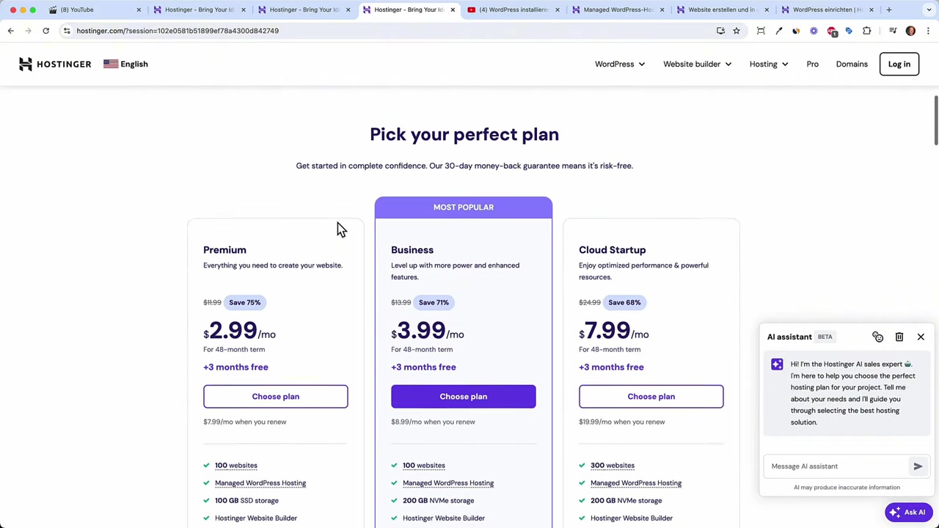Delete the AI assistant conversation with trash icon
This screenshot has width=939, height=528.
coord(899,337)
